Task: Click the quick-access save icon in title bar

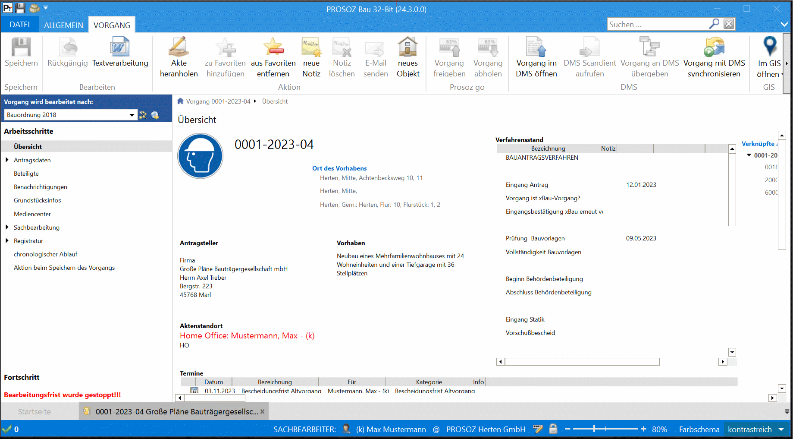Action: pyautogui.click(x=20, y=8)
